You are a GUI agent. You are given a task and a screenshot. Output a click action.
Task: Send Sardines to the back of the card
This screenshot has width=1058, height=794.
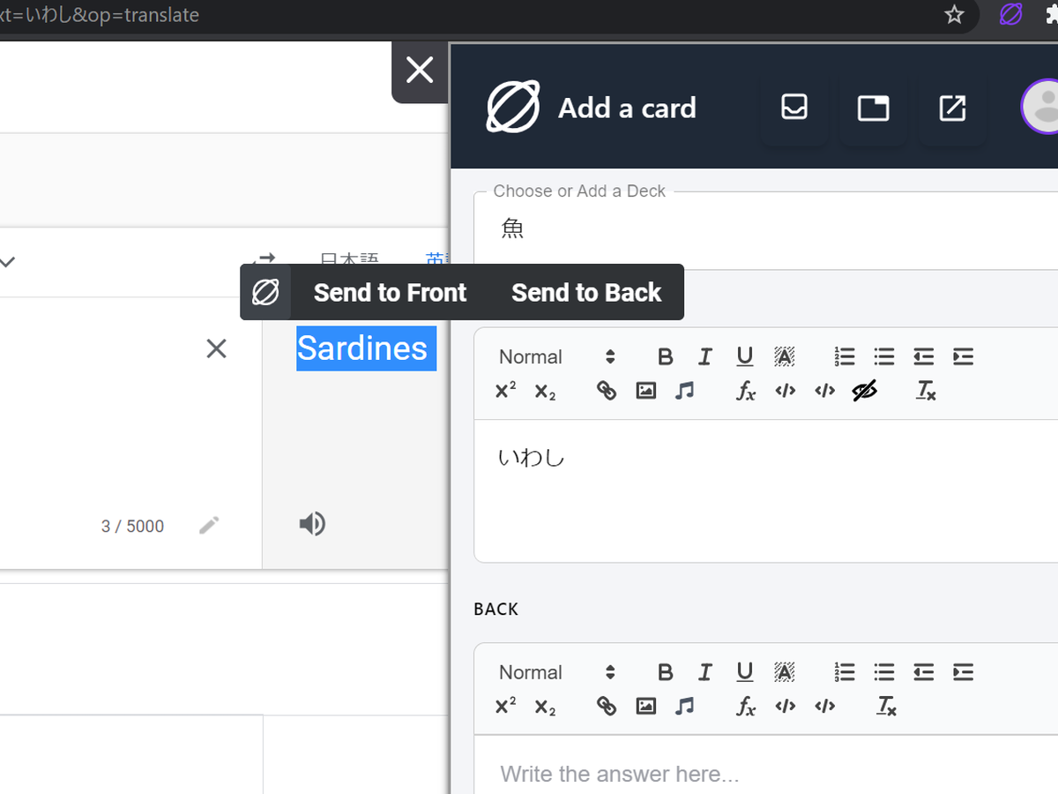pos(586,292)
